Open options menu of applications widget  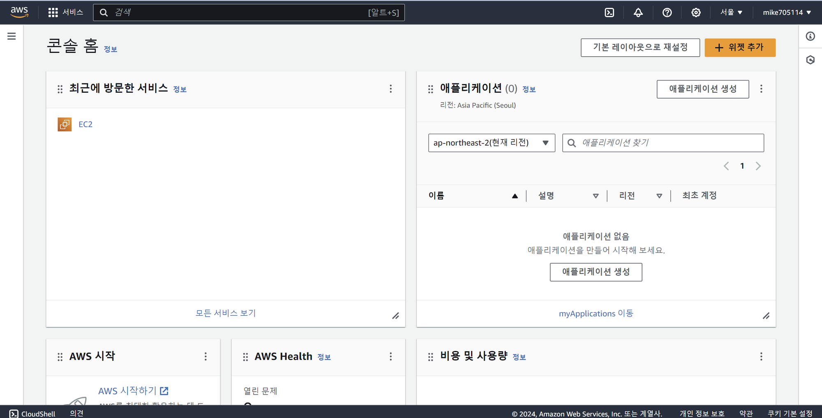[x=761, y=89]
